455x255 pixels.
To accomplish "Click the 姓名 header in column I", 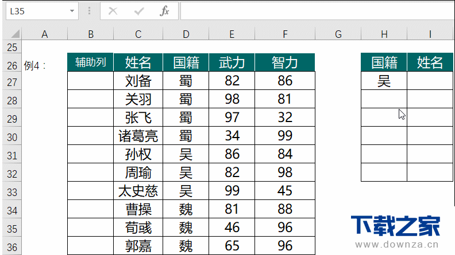I will point(430,62).
